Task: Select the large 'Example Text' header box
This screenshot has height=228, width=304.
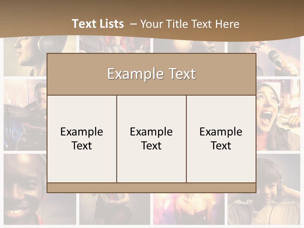Action: click(151, 74)
